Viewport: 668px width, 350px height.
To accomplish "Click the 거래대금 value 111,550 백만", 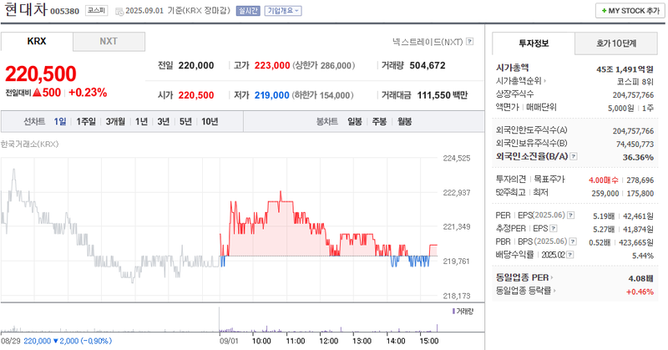I will coord(443,95).
